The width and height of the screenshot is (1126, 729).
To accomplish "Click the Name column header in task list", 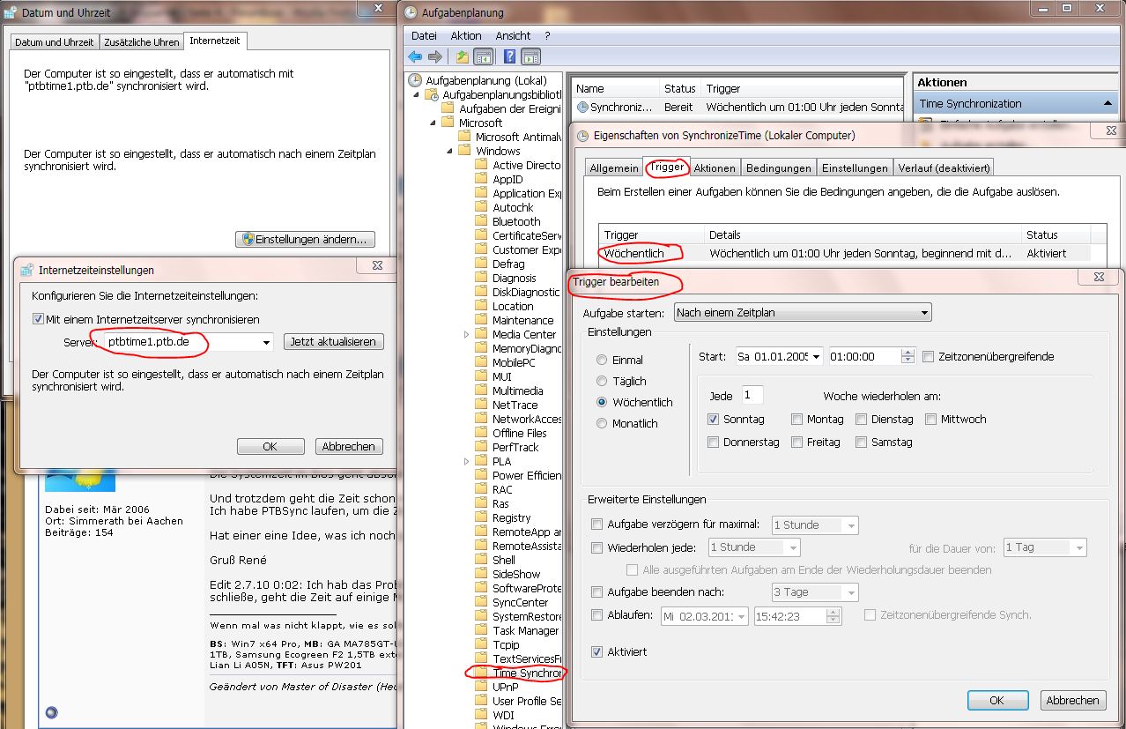I will 616,88.
